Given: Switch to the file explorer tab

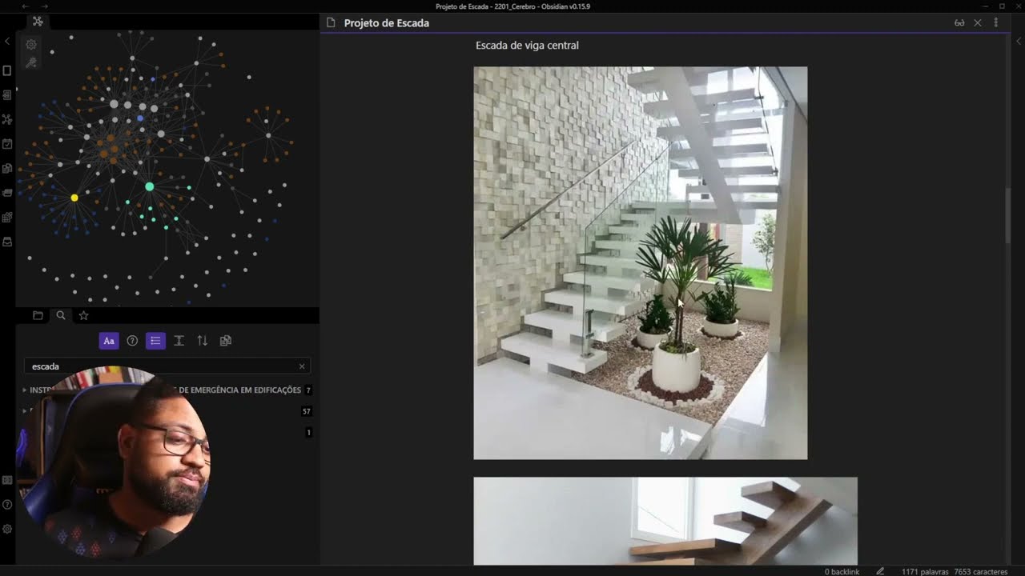Looking at the screenshot, I should [38, 315].
